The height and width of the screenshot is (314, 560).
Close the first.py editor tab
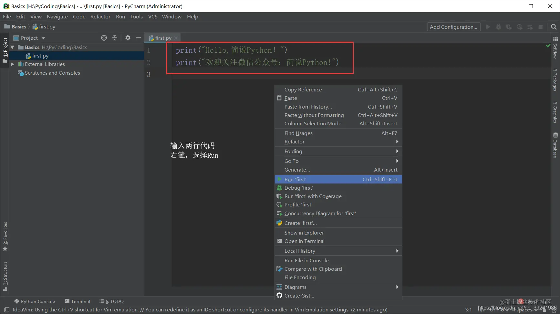tap(176, 38)
